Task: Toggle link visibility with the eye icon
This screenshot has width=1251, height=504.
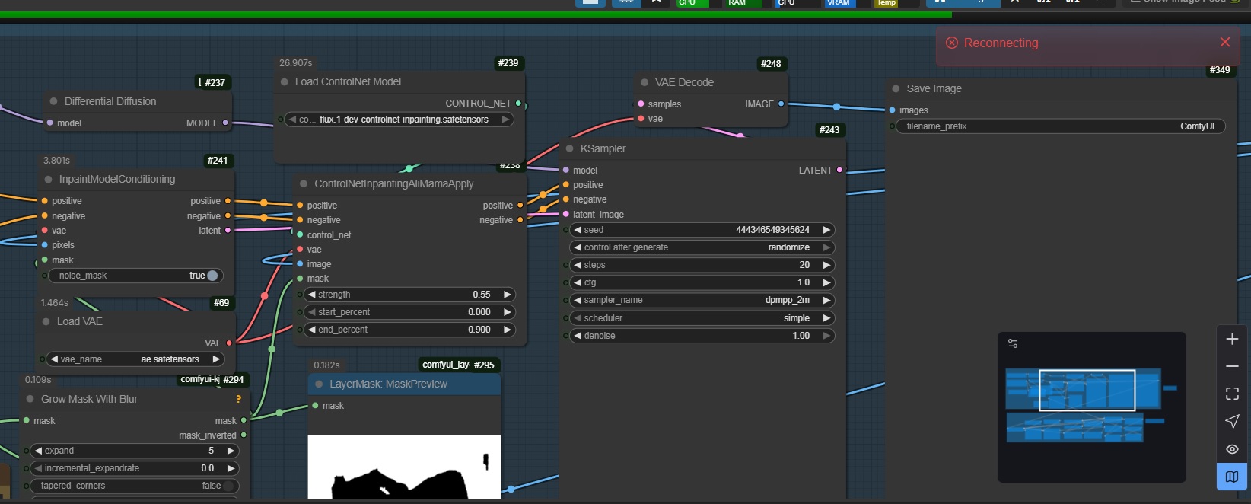Action: pyautogui.click(x=1232, y=449)
